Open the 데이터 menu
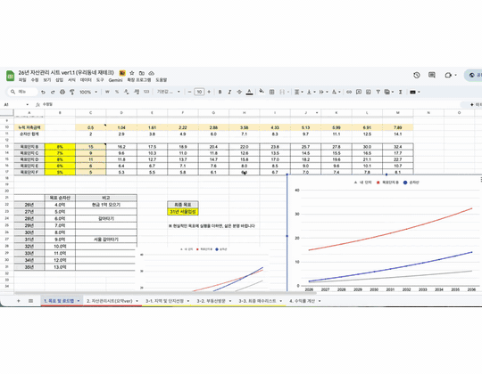The height and width of the screenshot is (374, 482). [86, 80]
